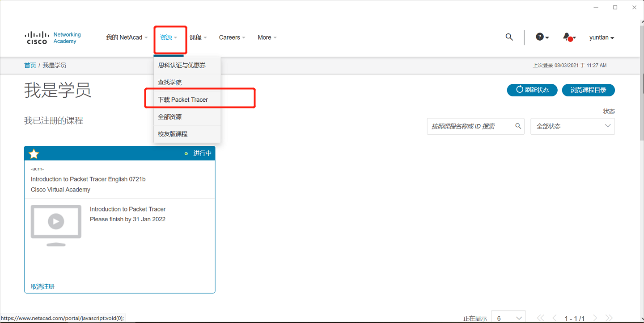Click the 1 - 1 /1 page indicator
This screenshot has width=644, height=323.
575,319
